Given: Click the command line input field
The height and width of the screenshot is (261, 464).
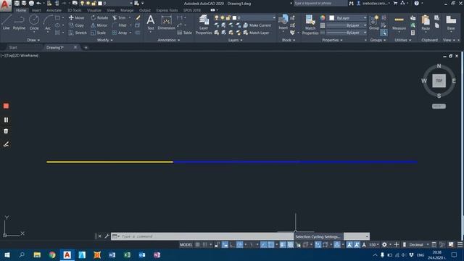Looking at the screenshot, I should point(207,236).
